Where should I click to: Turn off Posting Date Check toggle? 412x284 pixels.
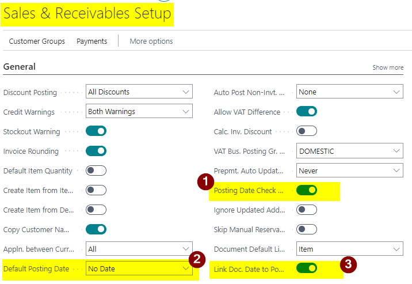pos(306,190)
